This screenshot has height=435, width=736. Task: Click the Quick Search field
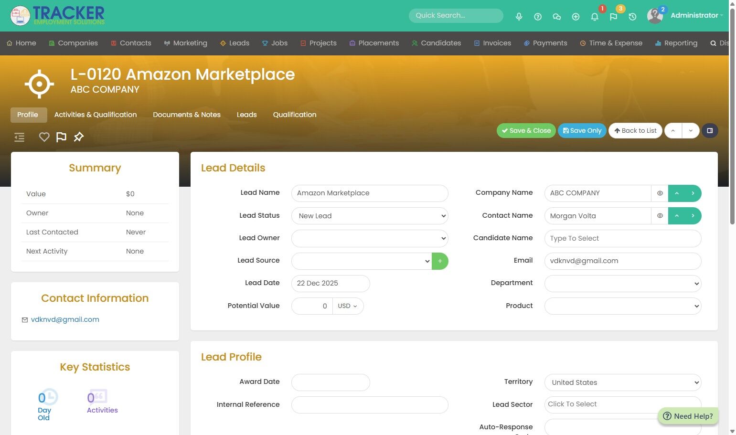coord(456,15)
